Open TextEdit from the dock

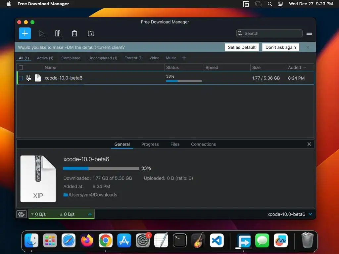coord(161,240)
